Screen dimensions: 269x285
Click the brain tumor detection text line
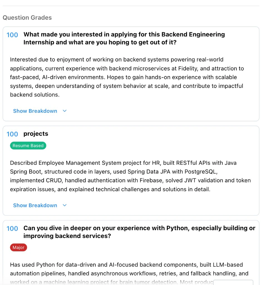coord(112,282)
